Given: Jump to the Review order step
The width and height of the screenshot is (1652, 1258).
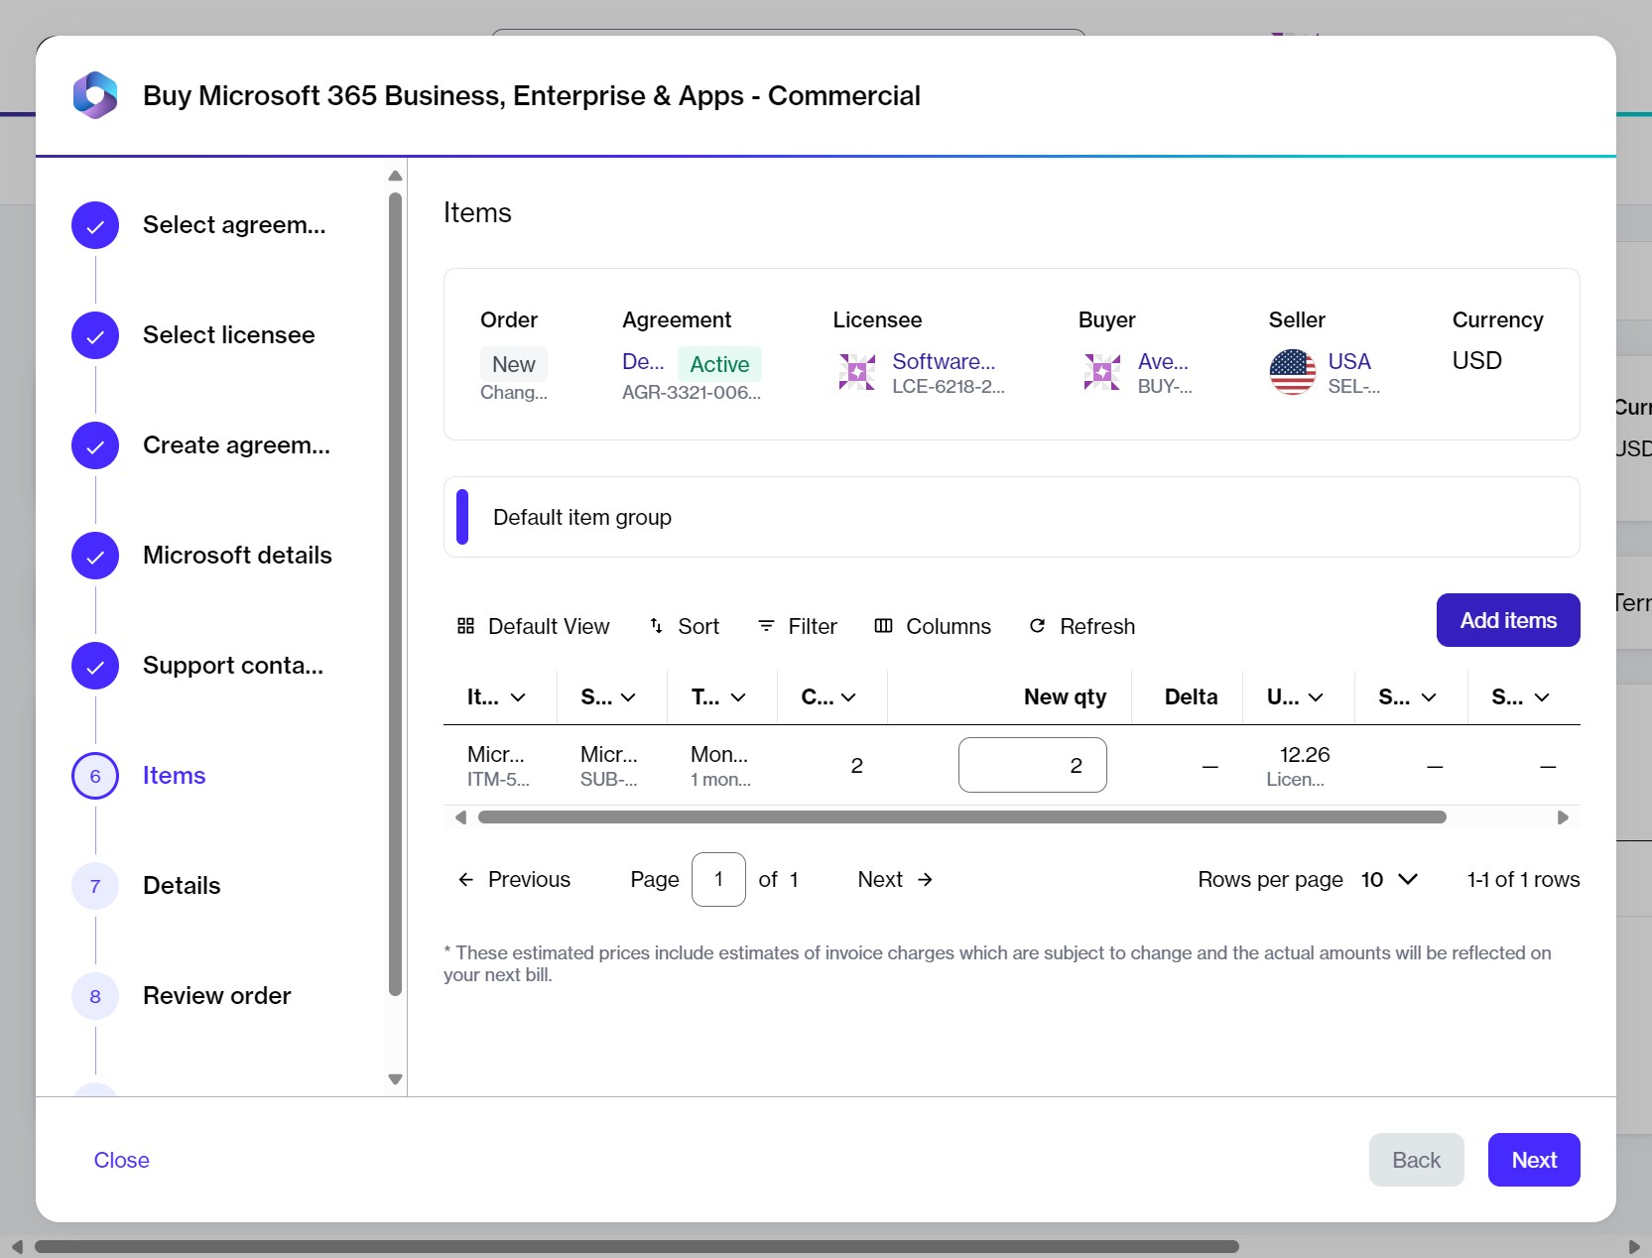Looking at the screenshot, I should pos(216,996).
